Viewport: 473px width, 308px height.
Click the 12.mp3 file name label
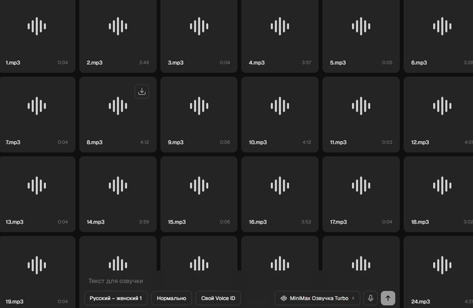click(420, 143)
